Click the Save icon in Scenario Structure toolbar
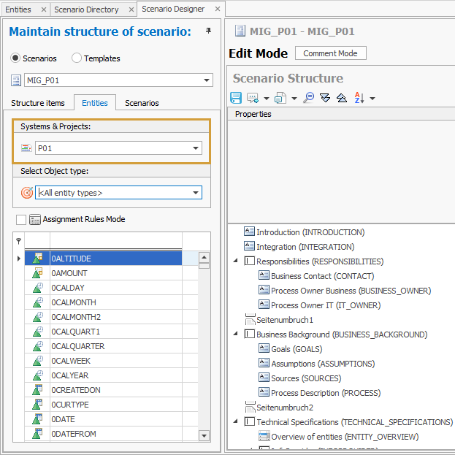This screenshot has height=455, width=455. tap(236, 98)
